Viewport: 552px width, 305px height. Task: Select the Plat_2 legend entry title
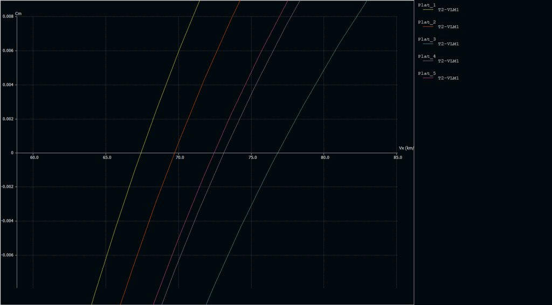pyautogui.click(x=426, y=22)
